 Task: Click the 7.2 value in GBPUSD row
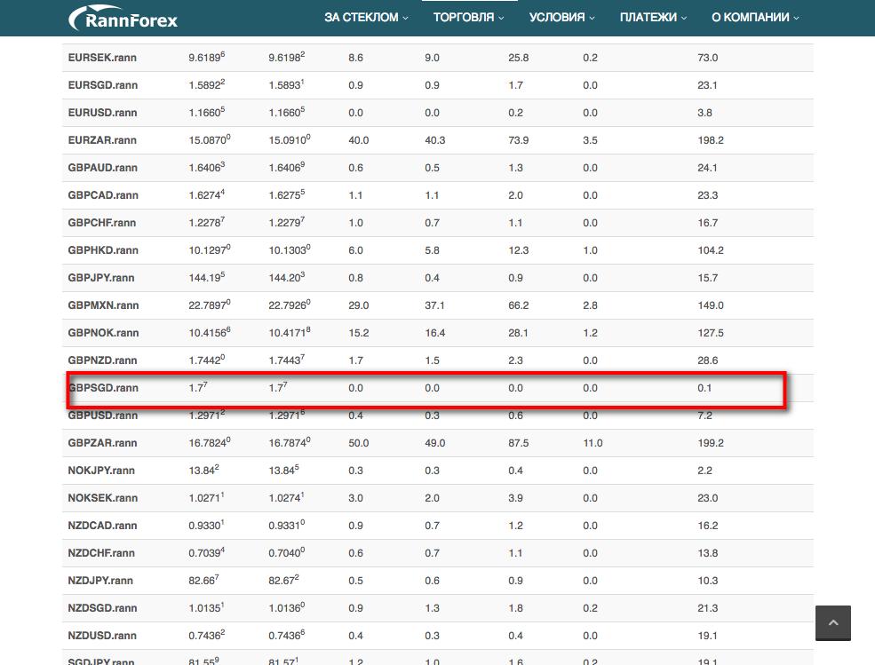point(704,415)
